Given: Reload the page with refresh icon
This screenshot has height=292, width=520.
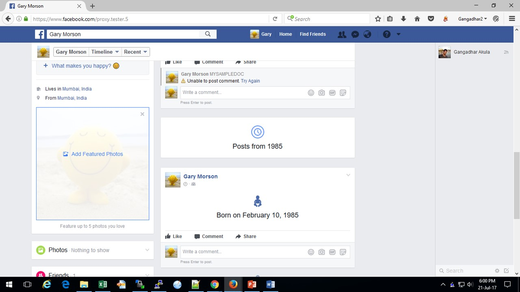Looking at the screenshot, I should pyautogui.click(x=275, y=19).
